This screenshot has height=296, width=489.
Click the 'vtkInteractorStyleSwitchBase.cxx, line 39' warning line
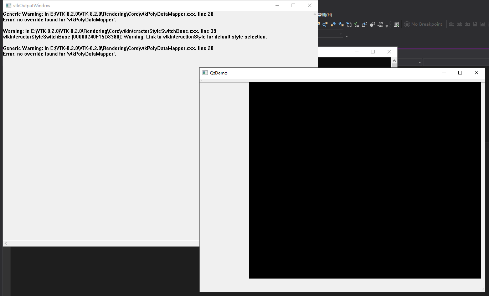[x=109, y=31]
